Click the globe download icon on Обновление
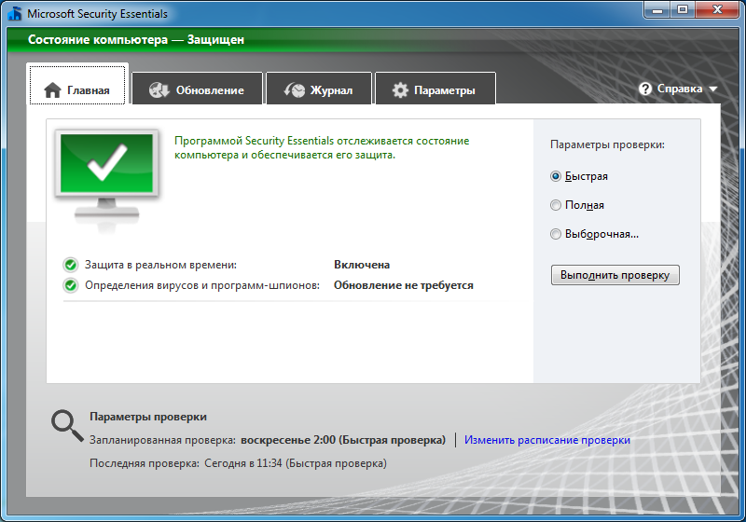 pos(159,89)
